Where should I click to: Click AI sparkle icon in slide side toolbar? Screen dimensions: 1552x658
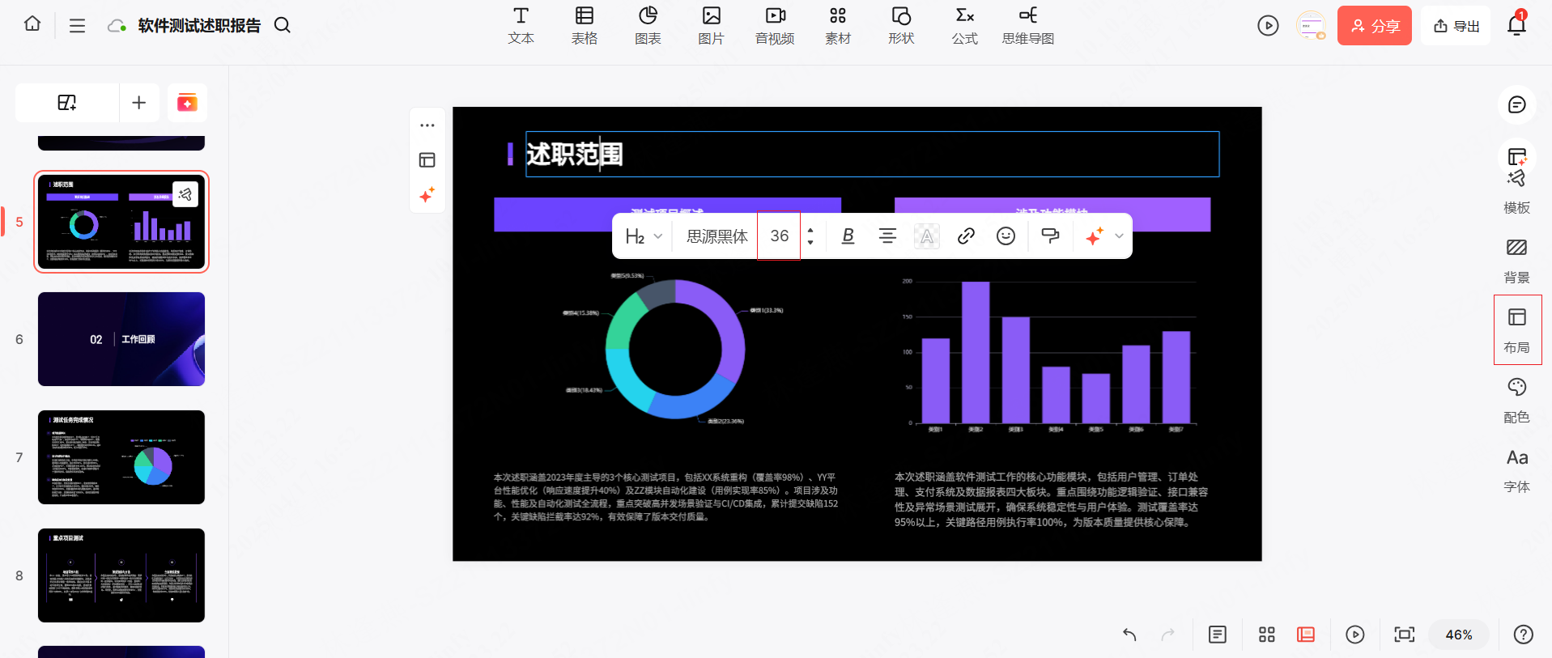tap(427, 195)
